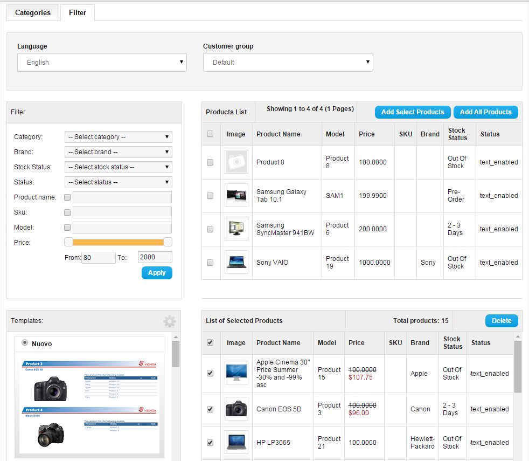Click the Canon EOS 5D camera thumbnail
Image resolution: width=529 pixels, height=461 pixels.
click(236, 409)
